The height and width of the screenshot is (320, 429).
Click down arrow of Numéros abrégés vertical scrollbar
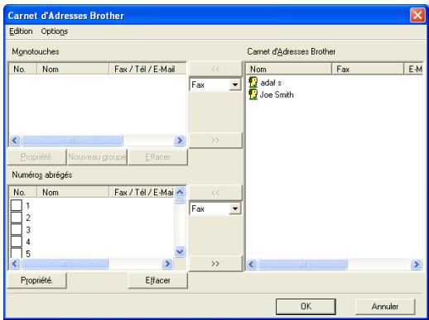pos(180,251)
